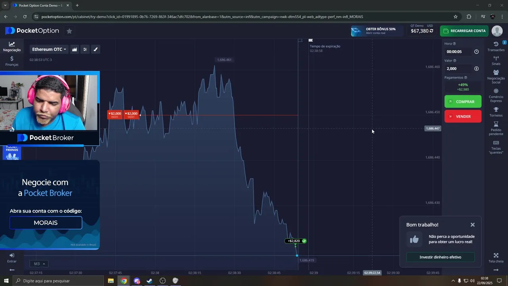The width and height of the screenshot is (508, 286).
Task: Select the drawing brush tool
Action: (95, 49)
